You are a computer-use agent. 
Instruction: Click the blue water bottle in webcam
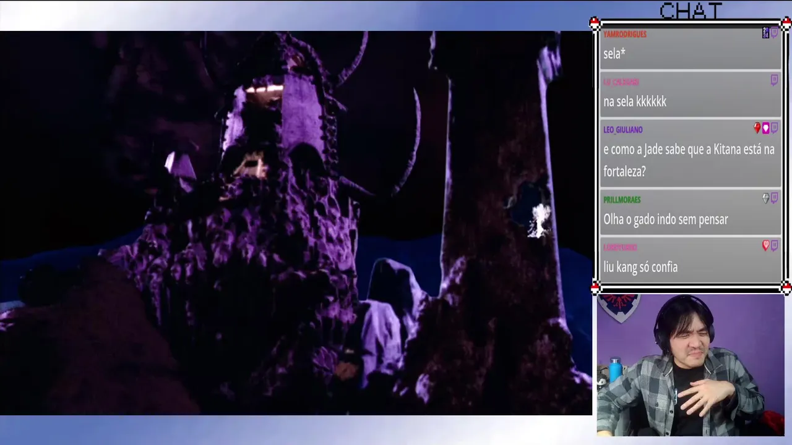point(615,371)
